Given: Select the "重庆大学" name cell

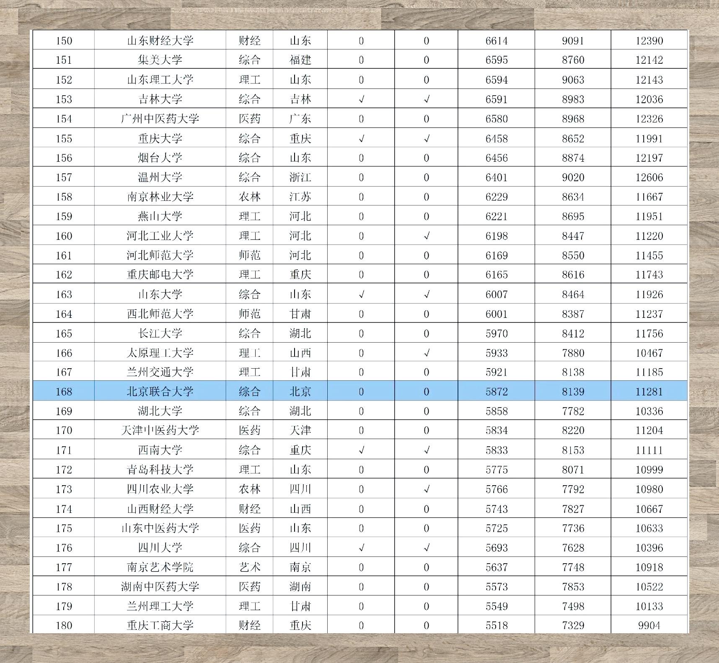Looking at the screenshot, I should 160,138.
